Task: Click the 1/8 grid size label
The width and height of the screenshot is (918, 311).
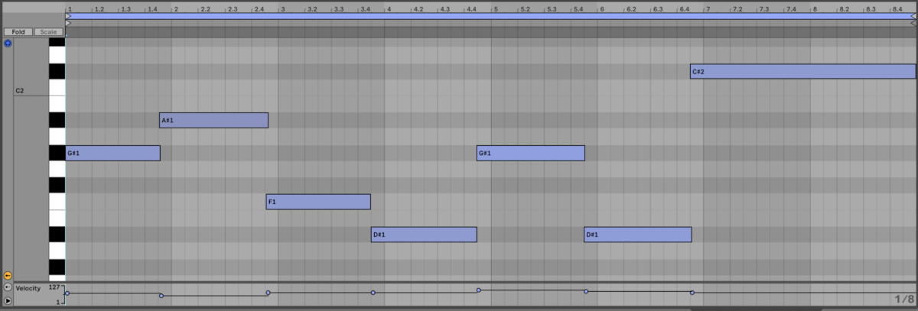Action: (x=904, y=300)
